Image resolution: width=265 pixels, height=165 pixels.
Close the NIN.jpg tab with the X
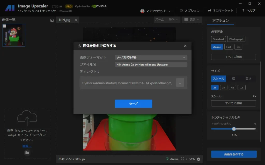(x=76, y=20)
